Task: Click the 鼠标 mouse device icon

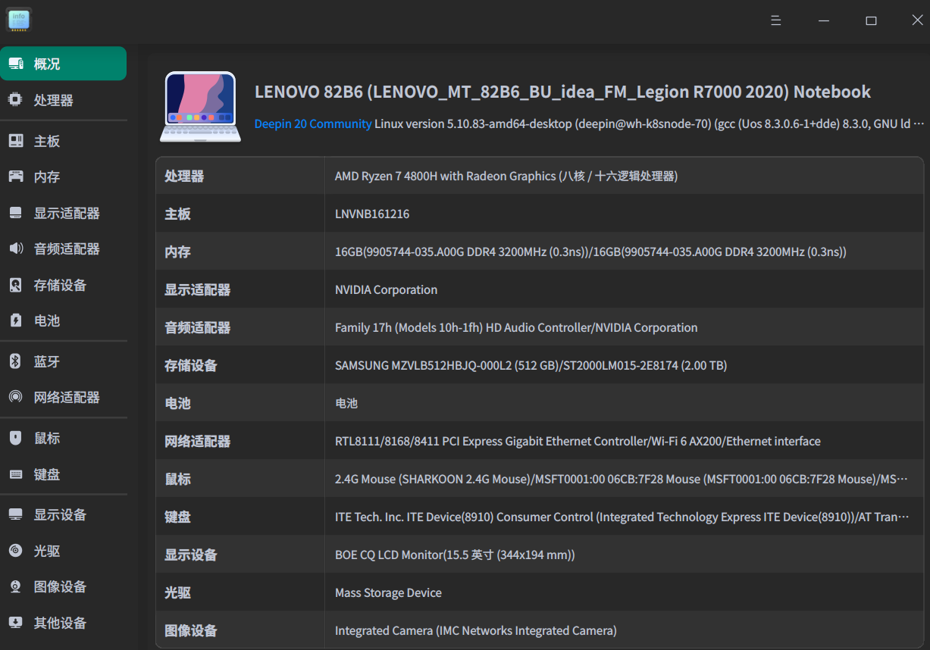Action: (x=15, y=438)
